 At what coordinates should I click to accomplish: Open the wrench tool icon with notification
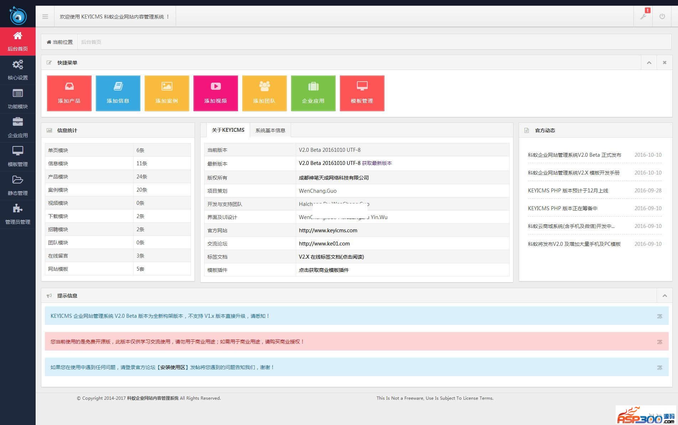[643, 16]
